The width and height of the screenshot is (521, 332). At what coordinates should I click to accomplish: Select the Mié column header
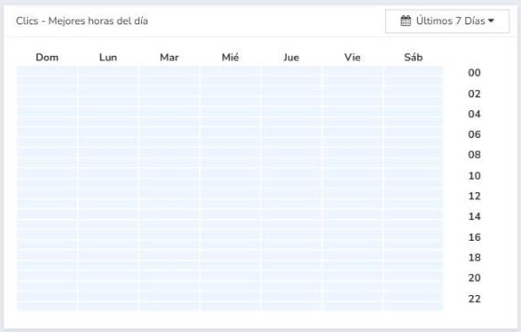[231, 58]
